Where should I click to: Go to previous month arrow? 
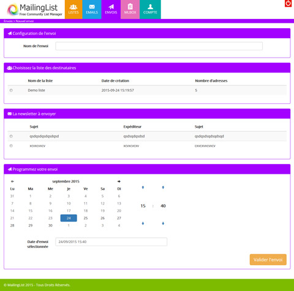12,181
